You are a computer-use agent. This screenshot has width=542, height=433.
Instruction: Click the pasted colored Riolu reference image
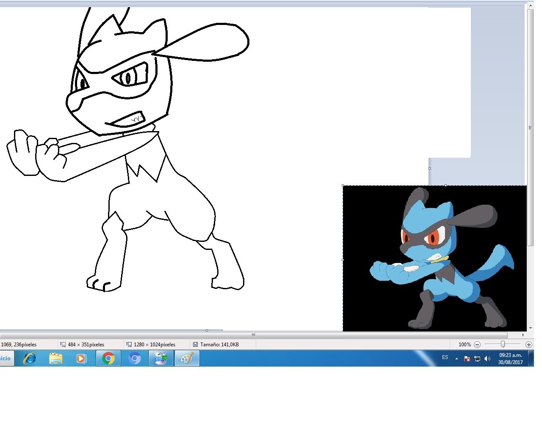click(435, 258)
